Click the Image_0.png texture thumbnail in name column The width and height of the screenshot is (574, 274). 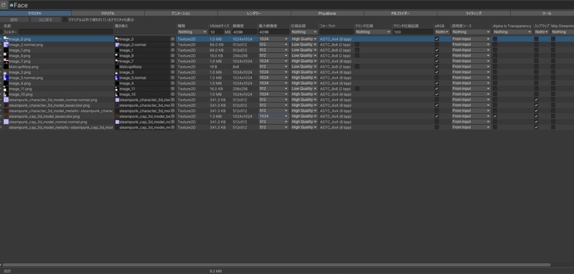pos(6,39)
